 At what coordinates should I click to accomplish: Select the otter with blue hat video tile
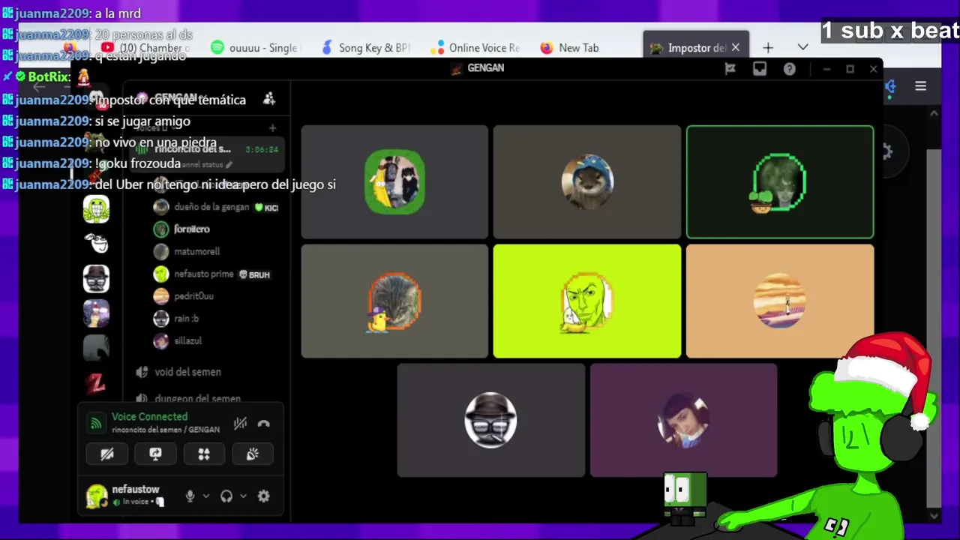pos(587,182)
